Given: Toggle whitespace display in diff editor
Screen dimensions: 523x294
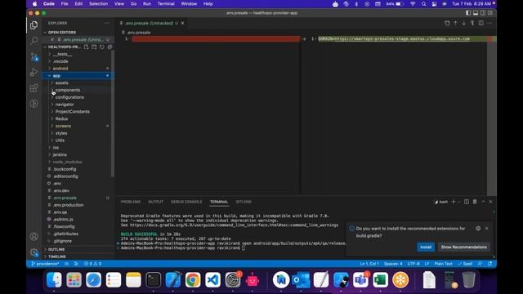Looking at the screenshot, I should click(472, 23).
